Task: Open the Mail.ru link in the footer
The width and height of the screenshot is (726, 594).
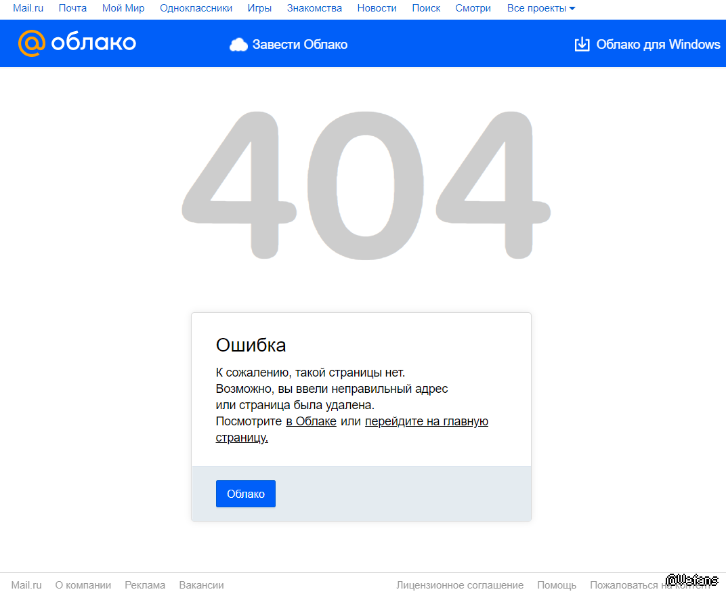Action: pos(26,585)
